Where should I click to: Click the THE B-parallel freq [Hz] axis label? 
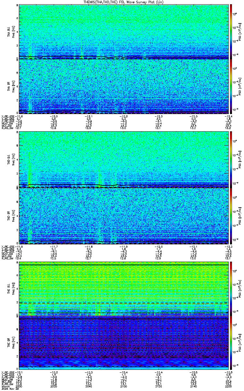pyautogui.click(x=13, y=343)
